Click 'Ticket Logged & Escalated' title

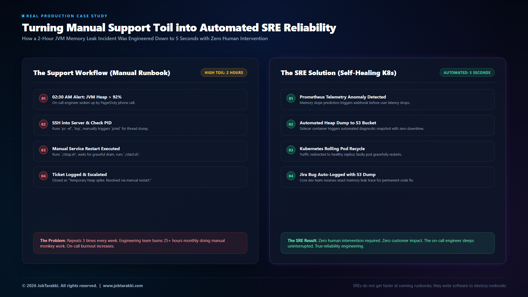(79, 174)
